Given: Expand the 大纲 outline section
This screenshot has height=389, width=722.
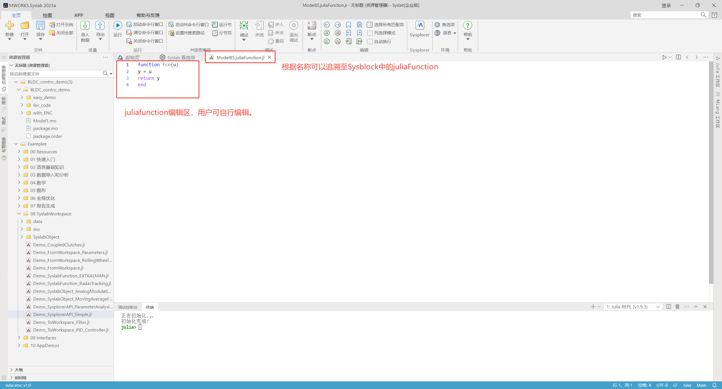Looking at the screenshot, I should 11,370.
